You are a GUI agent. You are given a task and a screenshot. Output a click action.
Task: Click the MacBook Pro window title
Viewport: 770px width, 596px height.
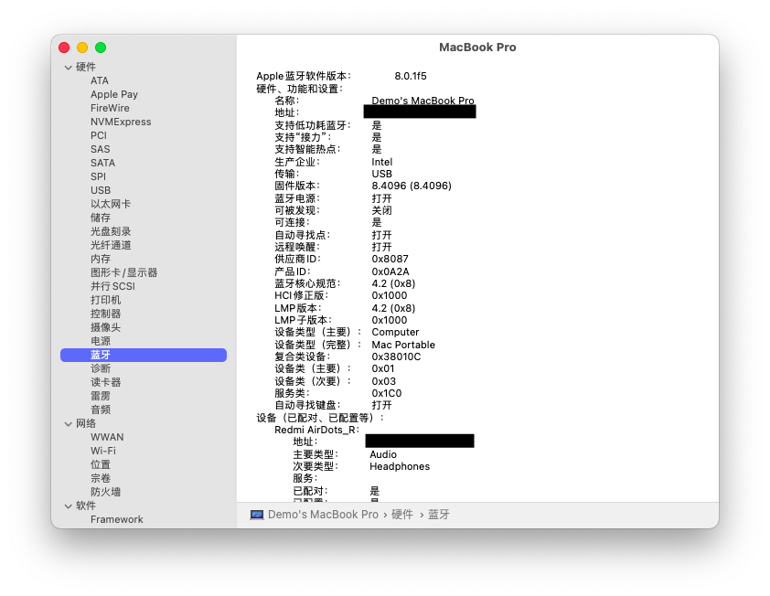point(477,48)
